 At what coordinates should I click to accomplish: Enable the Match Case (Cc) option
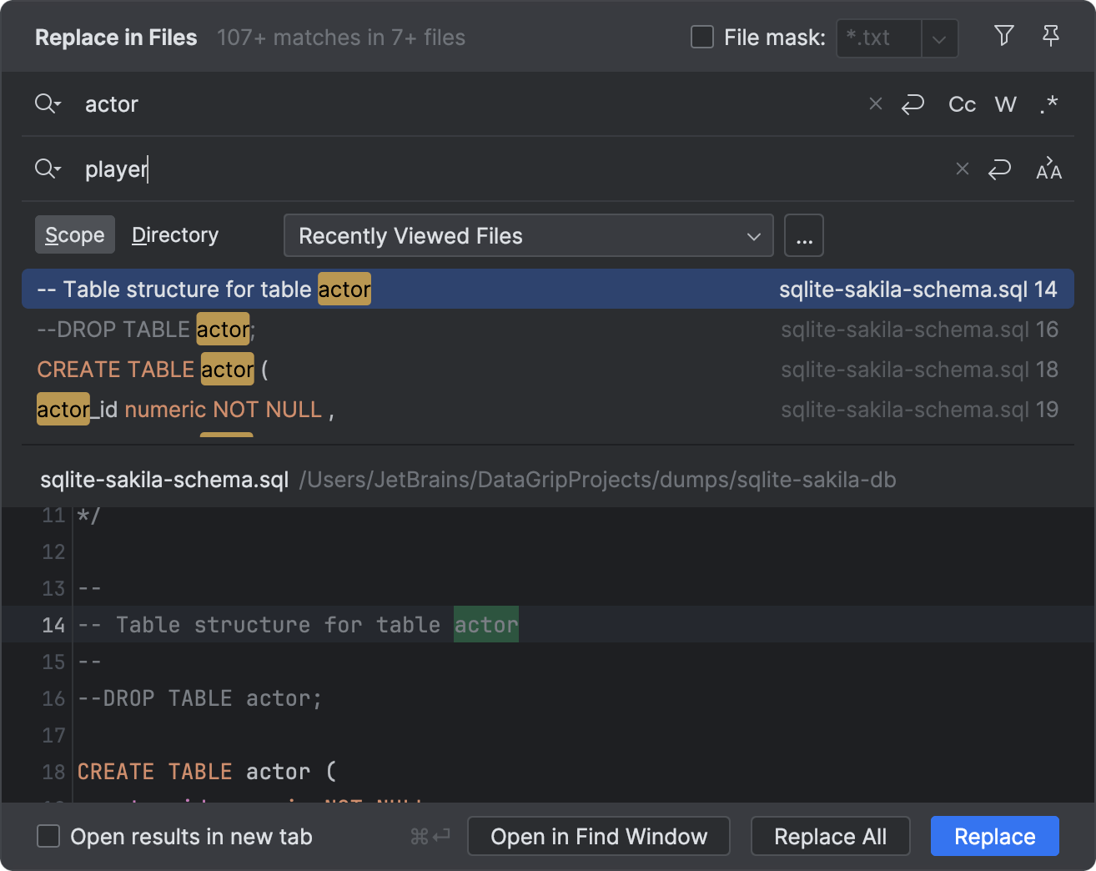point(961,103)
